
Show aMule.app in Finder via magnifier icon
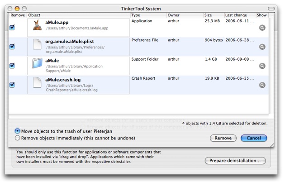pyautogui.click(x=262, y=28)
